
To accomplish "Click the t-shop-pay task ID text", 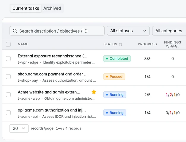I will point(28,80).
